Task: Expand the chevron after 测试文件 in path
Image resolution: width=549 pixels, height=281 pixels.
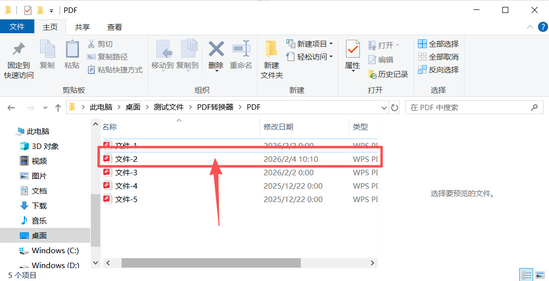Action: point(191,107)
